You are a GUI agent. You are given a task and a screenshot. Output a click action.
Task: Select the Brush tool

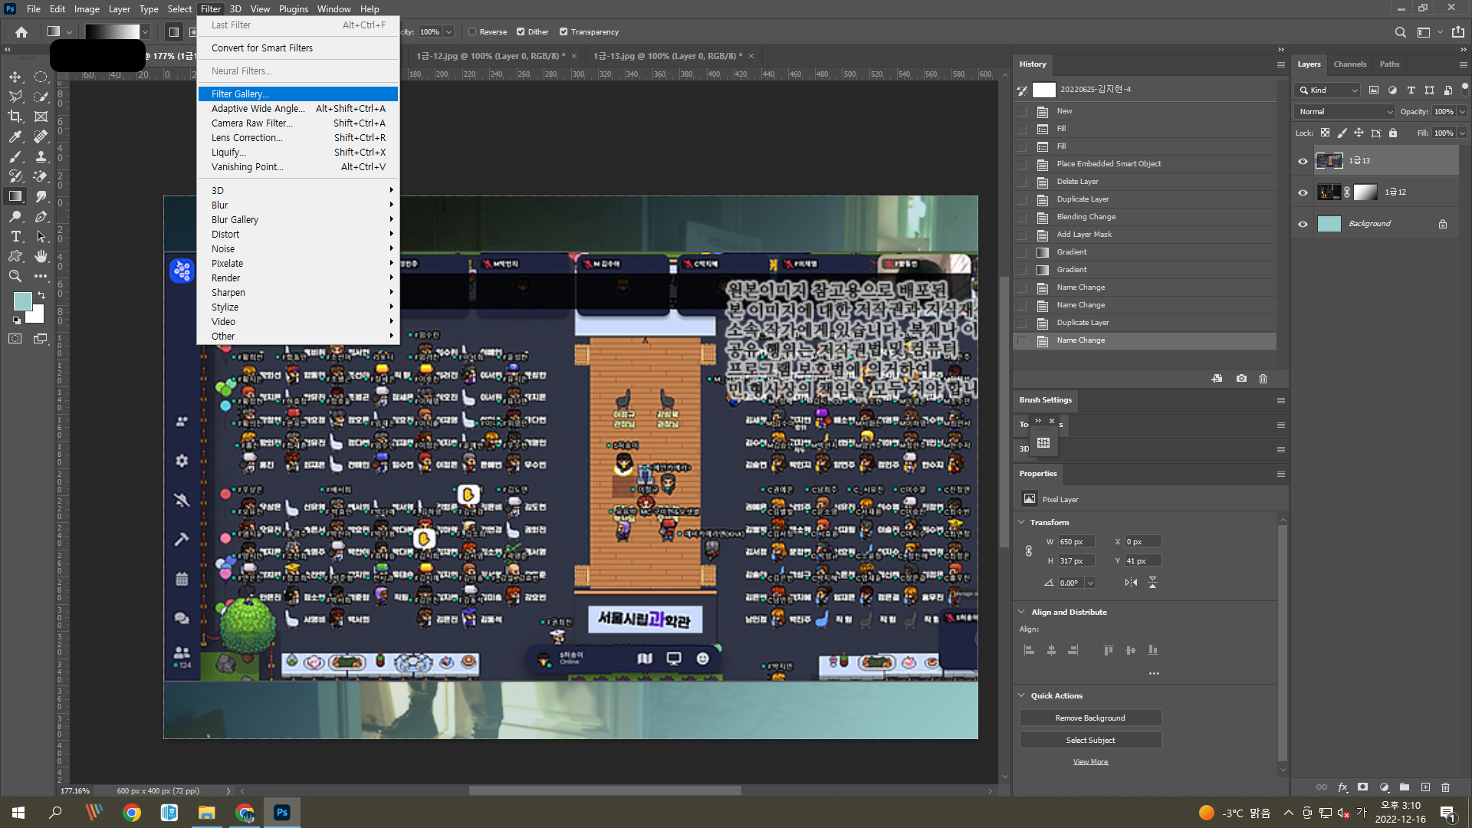point(15,156)
